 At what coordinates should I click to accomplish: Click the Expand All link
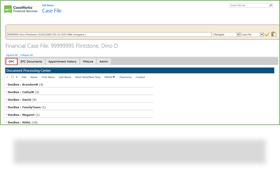coord(11,55)
